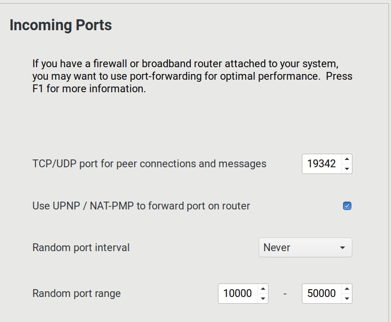Increase the TCP/UDP peer port value
Image resolution: width=391 pixels, height=322 pixels.
[x=347, y=158]
